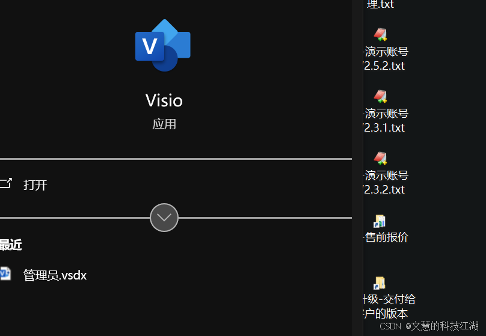This screenshot has width=486, height=336.
Task: Click the 最近 section heading
Action: pyautogui.click(x=11, y=245)
